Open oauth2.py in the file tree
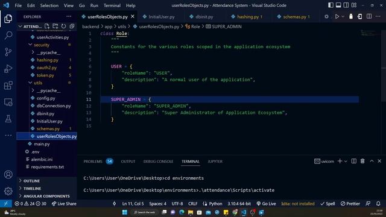 point(47,68)
